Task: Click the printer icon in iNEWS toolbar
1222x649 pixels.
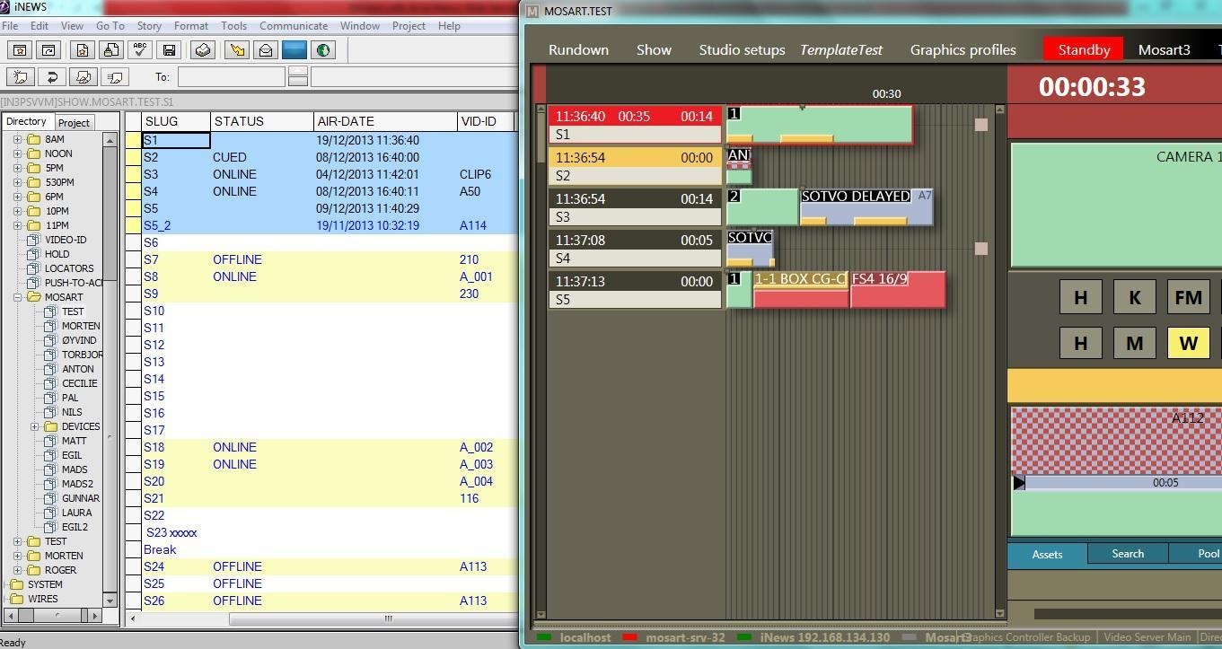Action: [203, 50]
